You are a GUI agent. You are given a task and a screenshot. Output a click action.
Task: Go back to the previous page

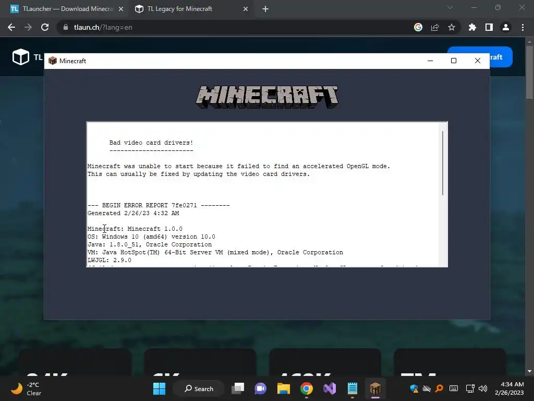(x=11, y=27)
